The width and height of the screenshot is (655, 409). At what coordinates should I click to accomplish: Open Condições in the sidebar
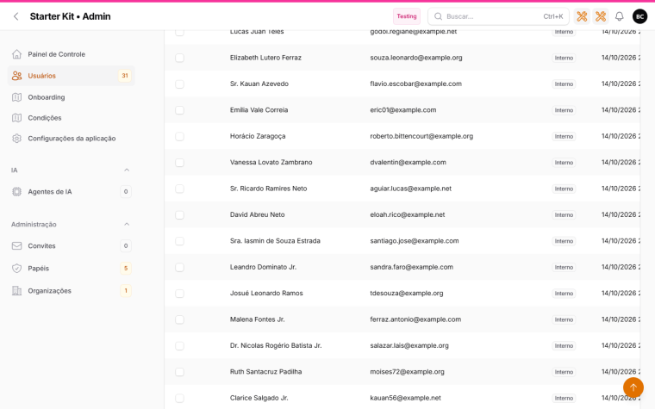click(x=71, y=118)
